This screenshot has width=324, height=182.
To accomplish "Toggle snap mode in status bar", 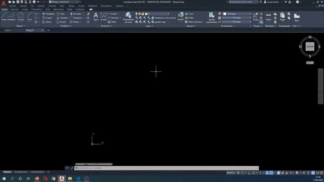I will click(242, 173).
